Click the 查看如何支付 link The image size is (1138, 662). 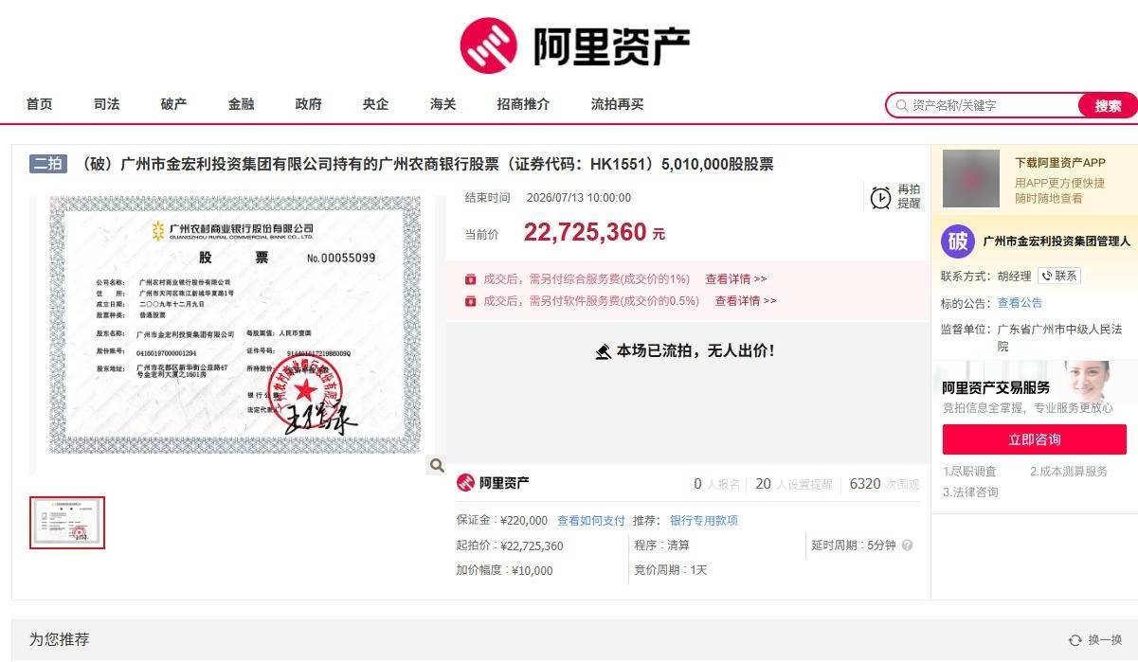tap(591, 521)
